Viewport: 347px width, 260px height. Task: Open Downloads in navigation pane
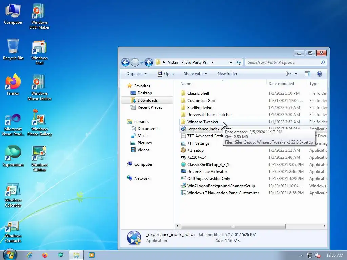[147, 100]
